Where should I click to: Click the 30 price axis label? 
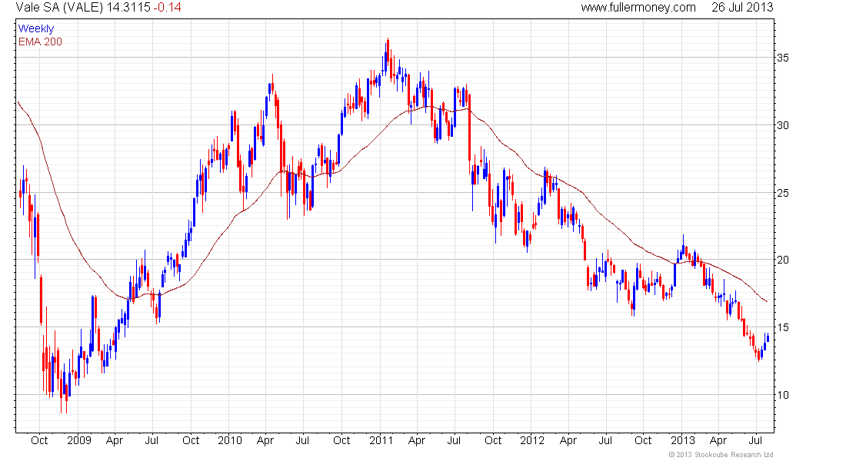point(782,125)
